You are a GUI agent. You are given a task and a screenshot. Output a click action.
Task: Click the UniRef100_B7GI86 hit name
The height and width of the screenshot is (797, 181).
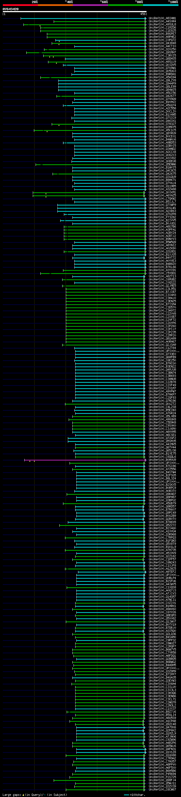(x=162, y=466)
